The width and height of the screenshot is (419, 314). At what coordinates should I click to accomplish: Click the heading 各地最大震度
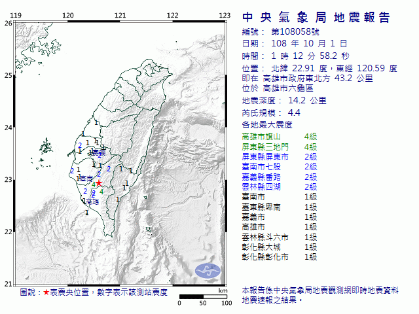click(x=267, y=125)
